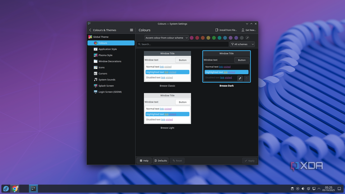Image resolution: width=345 pixels, height=194 pixels.
Task: Open Window Decorations settings
Action: pyautogui.click(x=111, y=61)
